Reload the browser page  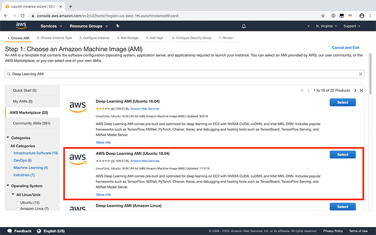(23, 16)
